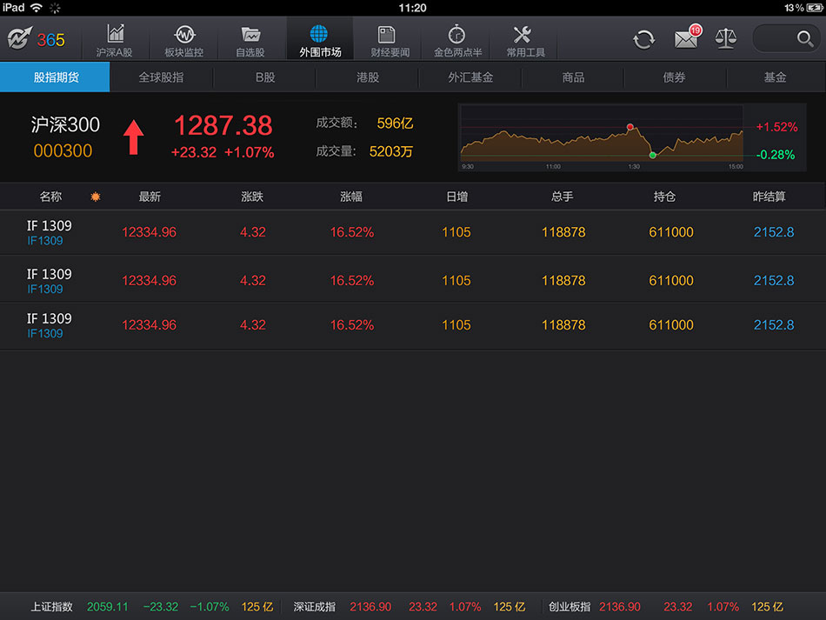Switch to 债券 tab
Image resolution: width=826 pixels, height=620 pixels.
(x=674, y=77)
